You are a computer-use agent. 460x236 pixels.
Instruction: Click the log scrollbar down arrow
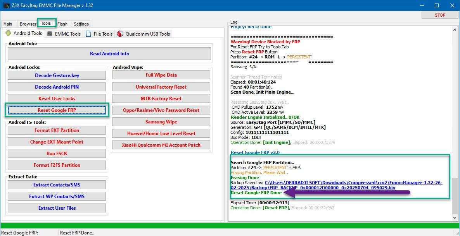point(455,217)
